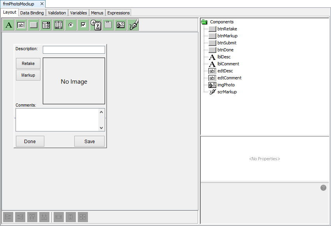Image resolution: width=331 pixels, height=226 pixels.
Task: Open the Validation tab
Action: (x=57, y=13)
